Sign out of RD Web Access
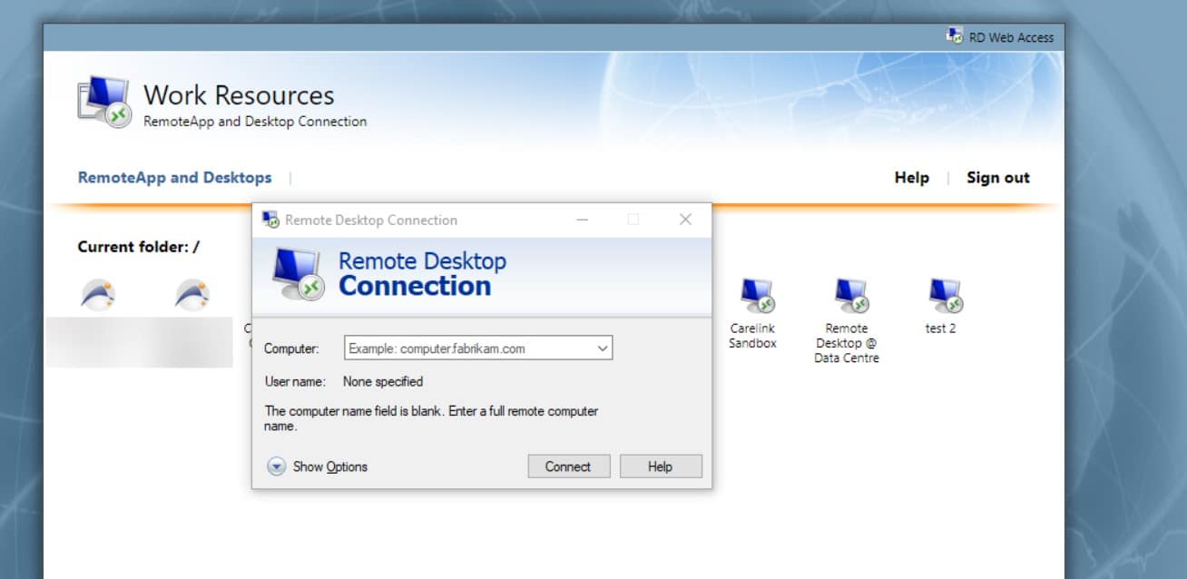 point(998,178)
